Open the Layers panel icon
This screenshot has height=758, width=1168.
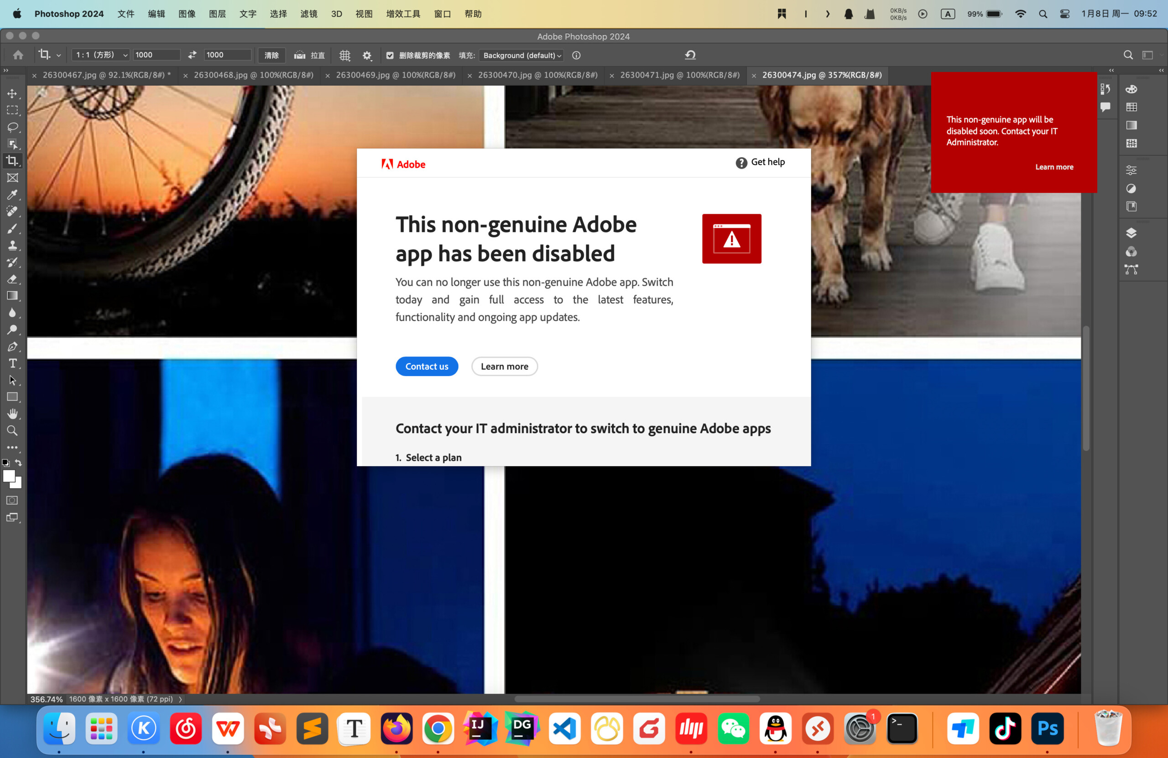1131,233
